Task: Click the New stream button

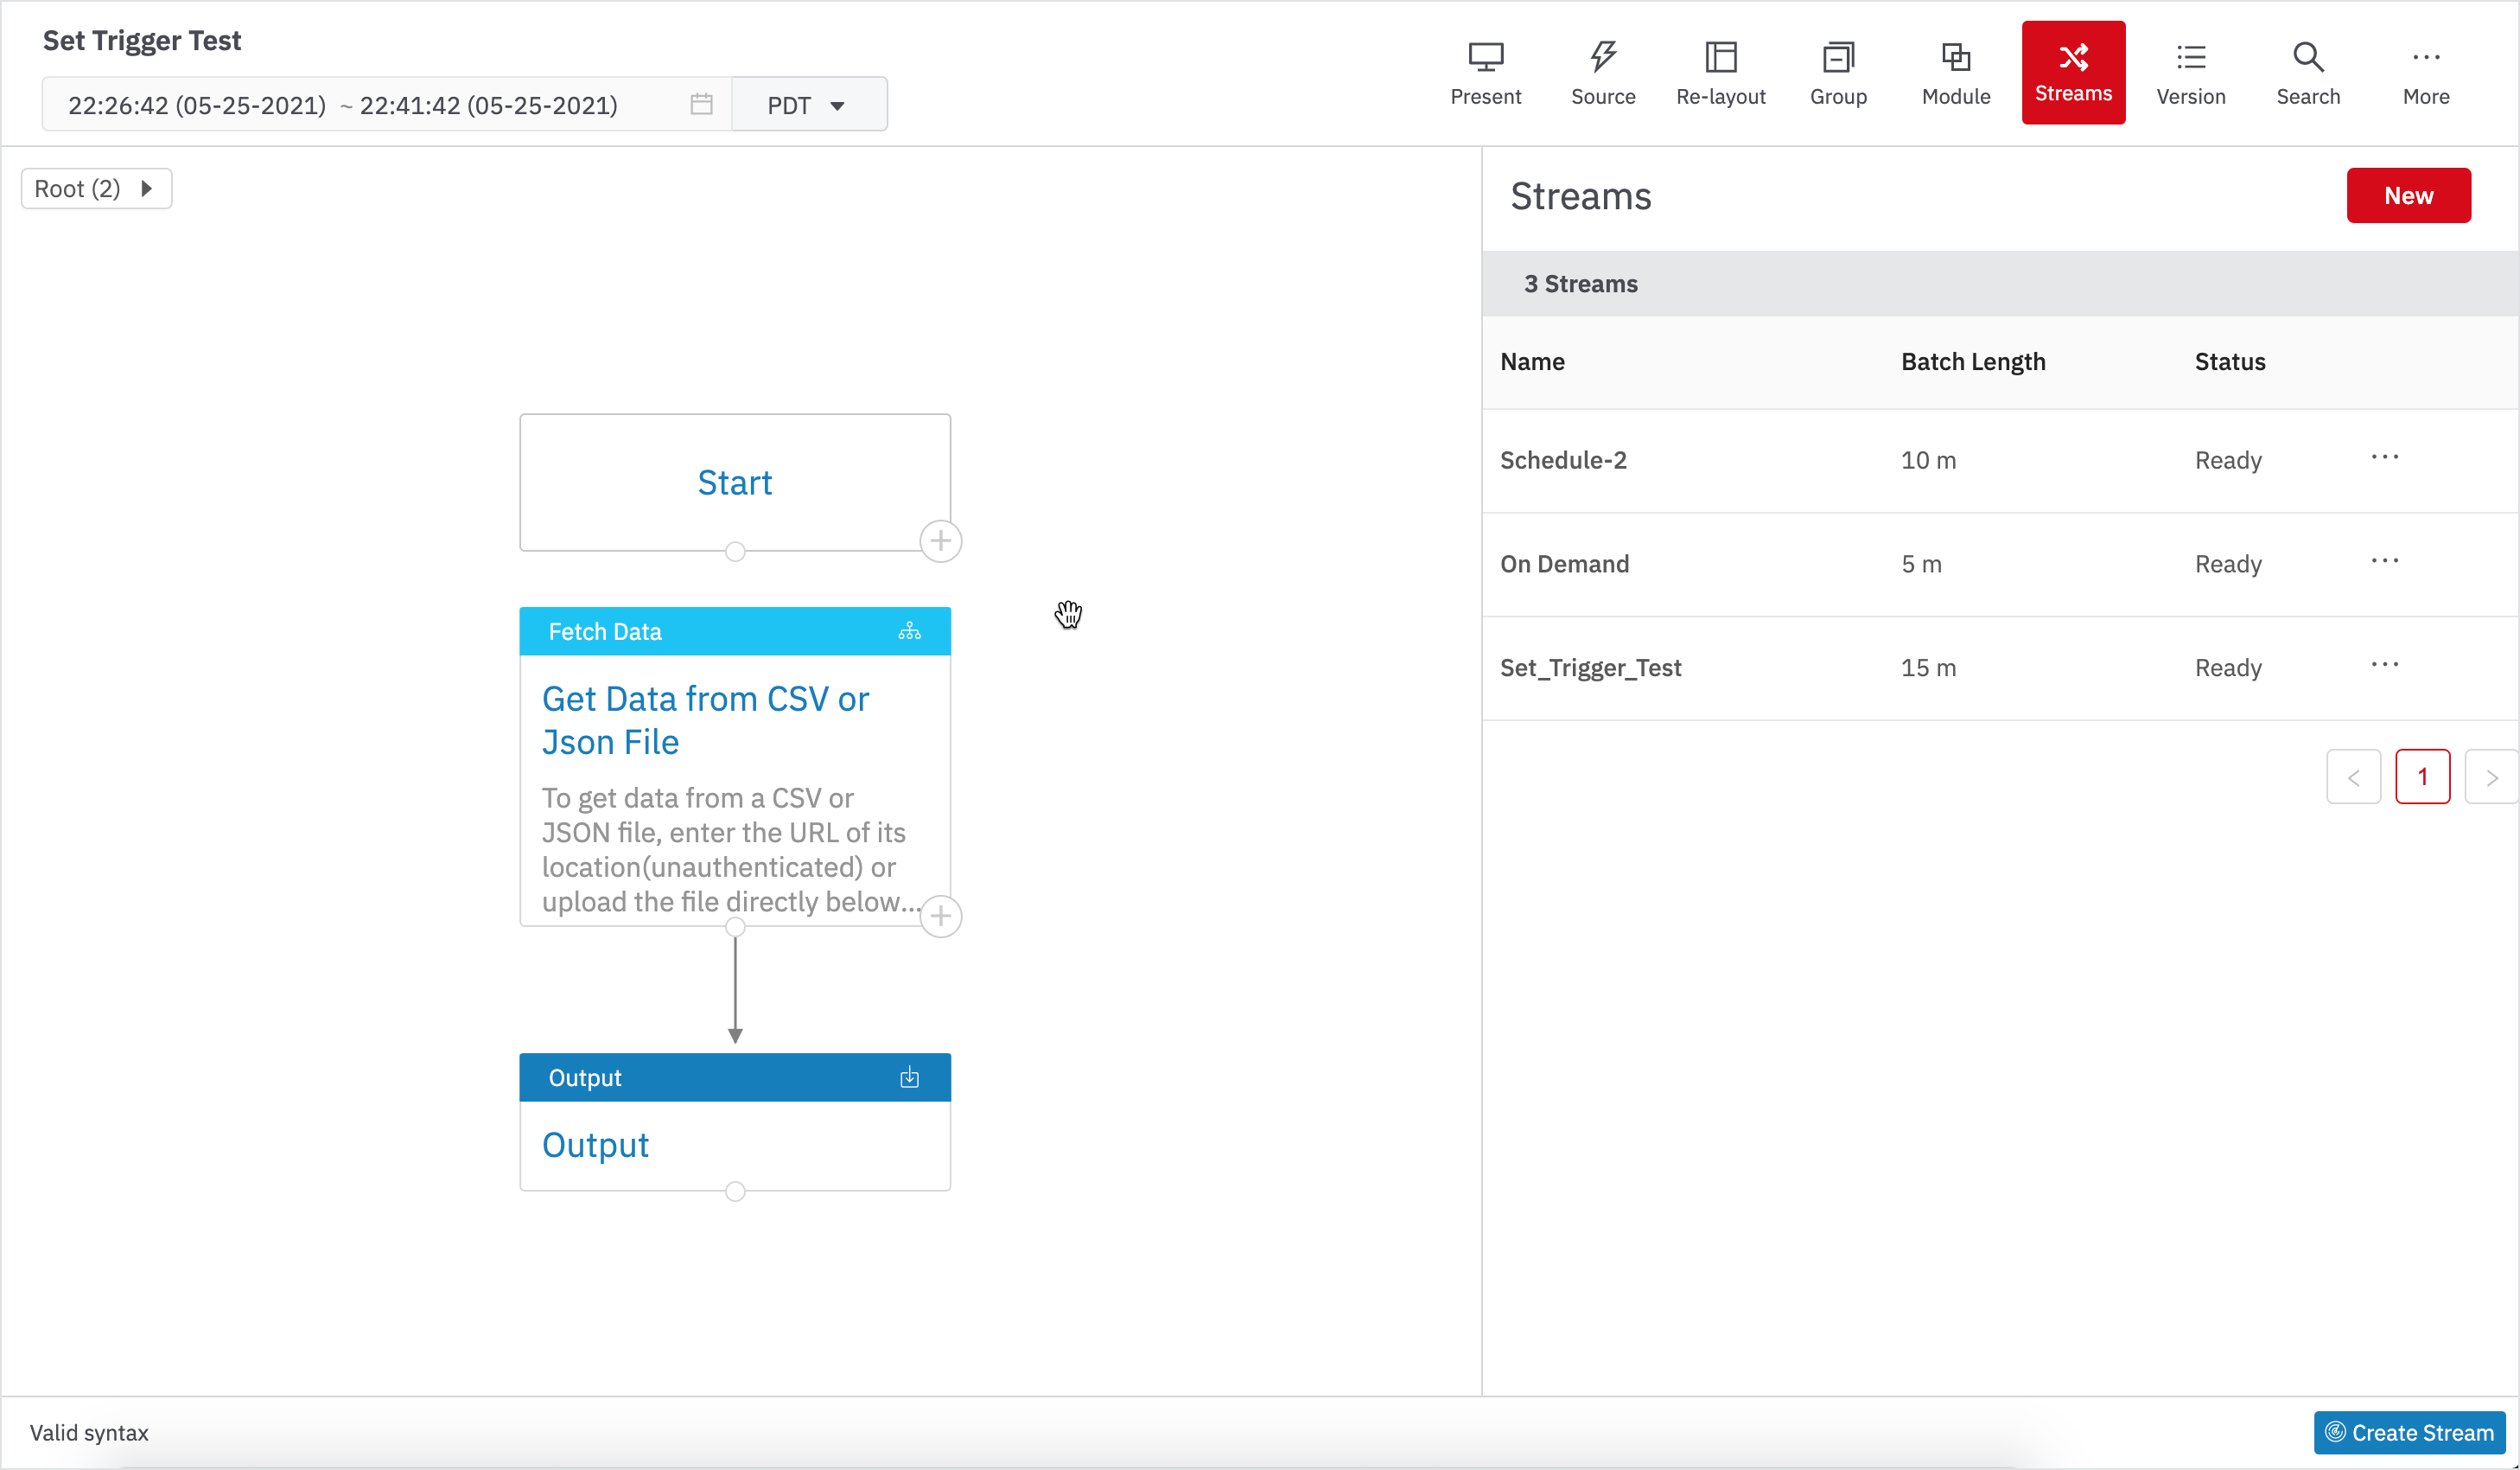Action: pyautogui.click(x=2408, y=195)
